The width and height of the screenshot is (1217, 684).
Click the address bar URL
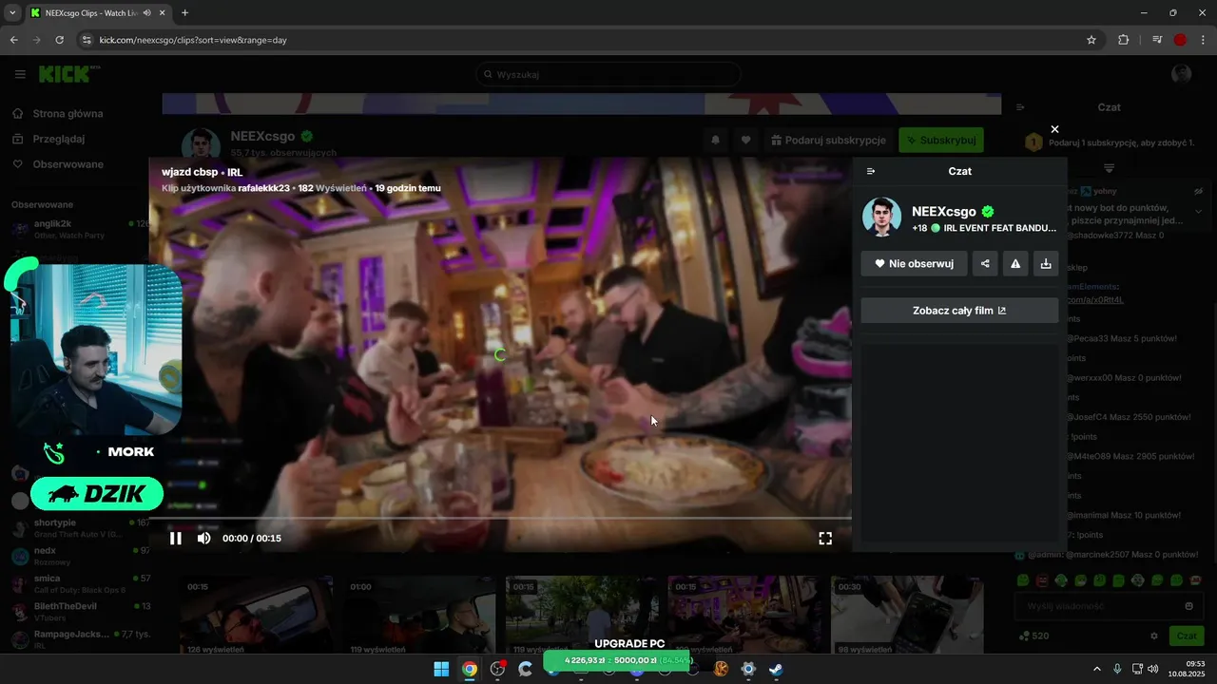coord(193,40)
